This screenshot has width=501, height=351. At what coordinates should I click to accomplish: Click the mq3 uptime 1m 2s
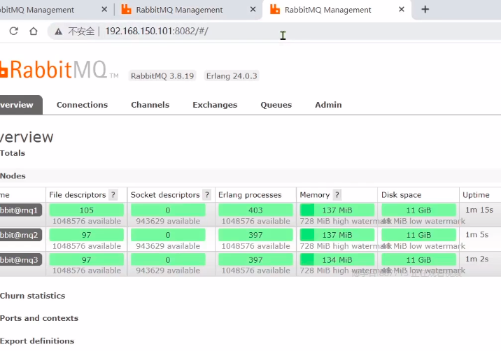(x=477, y=259)
